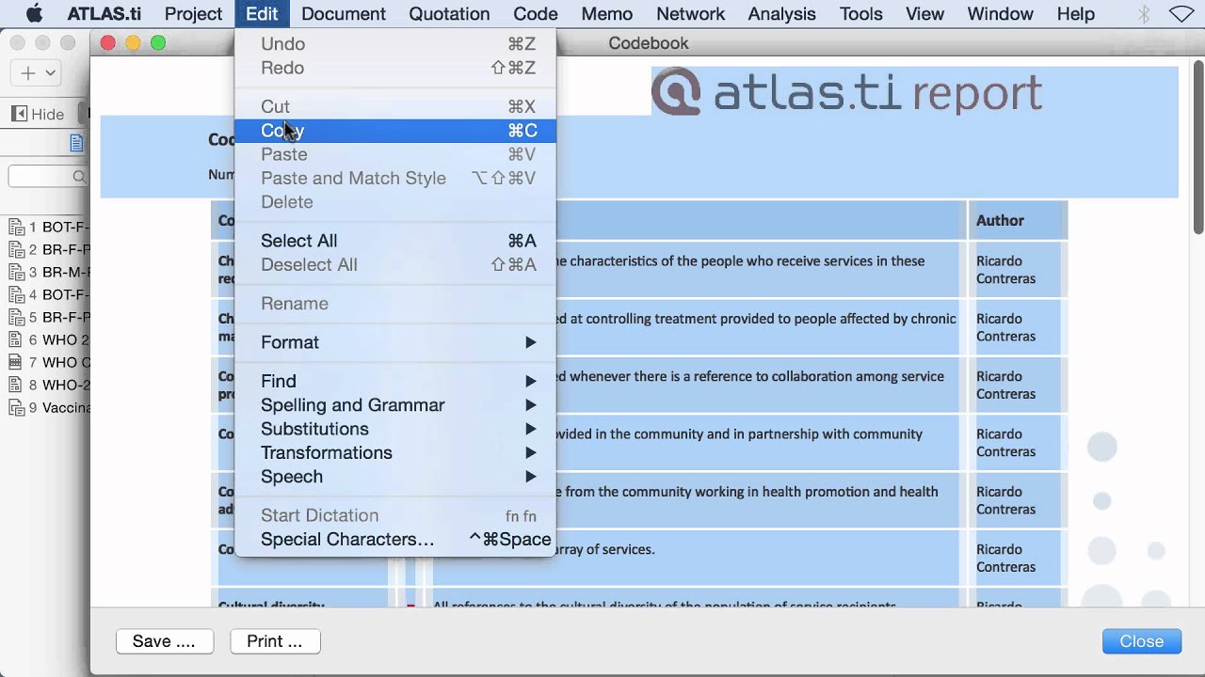Open the Memo menu
This screenshot has height=677, width=1205.
(606, 14)
